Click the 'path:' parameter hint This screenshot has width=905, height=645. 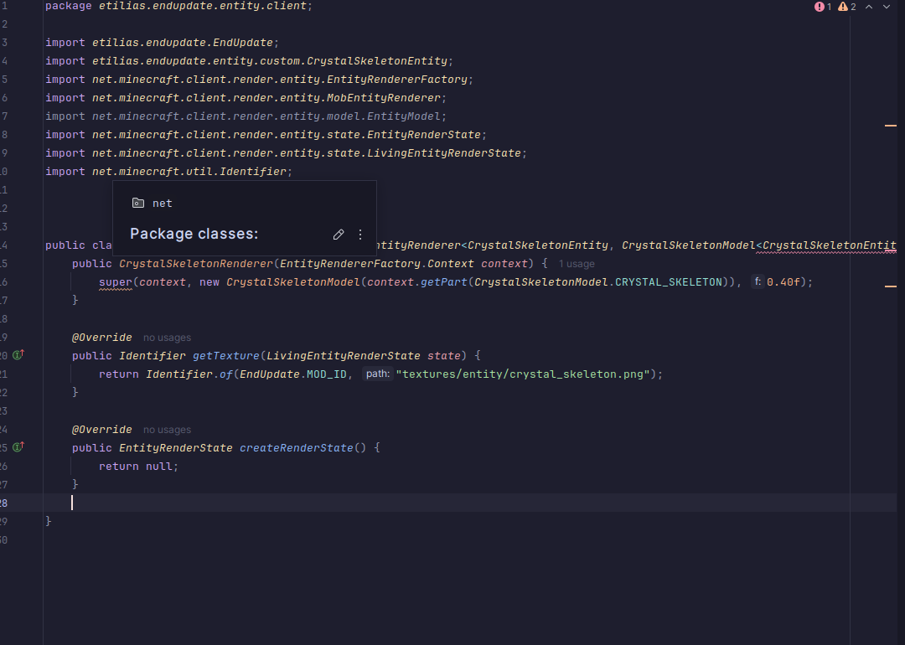[x=377, y=374]
